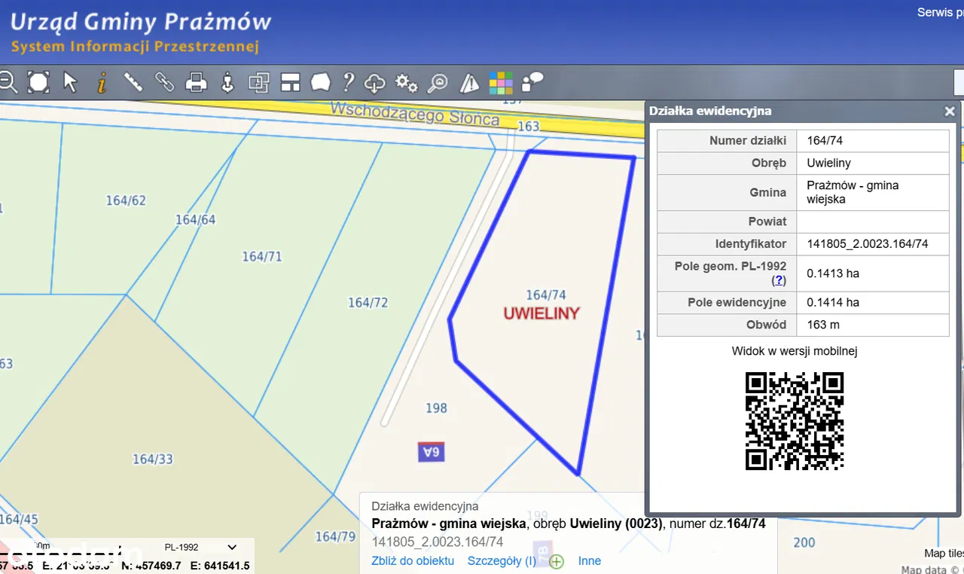The height and width of the screenshot is (574, 964).
Task: Close the Działka ewidencyjna panel
Action: pos(950,111)
